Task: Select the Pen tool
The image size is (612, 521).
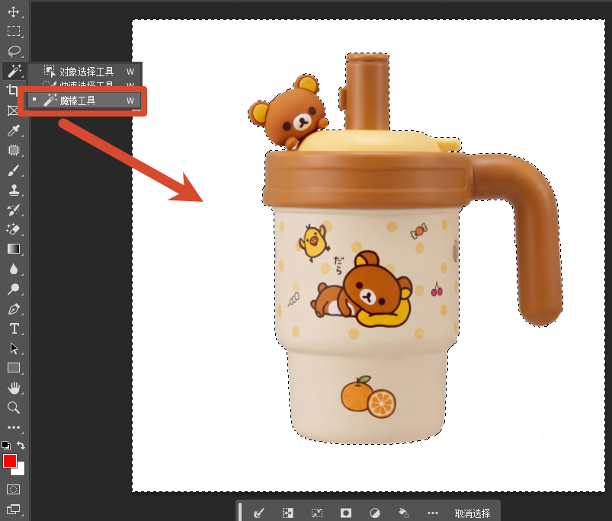Action: pyautogui.click(x=14, y=309)
